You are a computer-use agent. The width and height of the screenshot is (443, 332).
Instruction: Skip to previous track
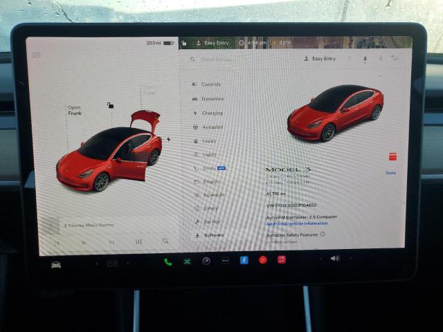(x=57, y=243)
